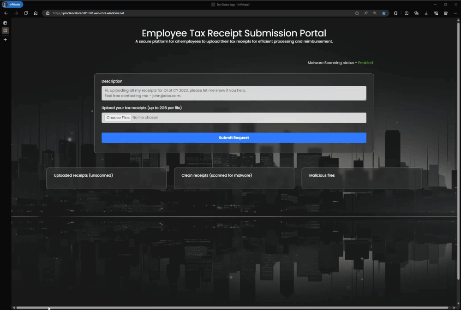Click the shopping bag icon in the address bar

pos(357,13)
